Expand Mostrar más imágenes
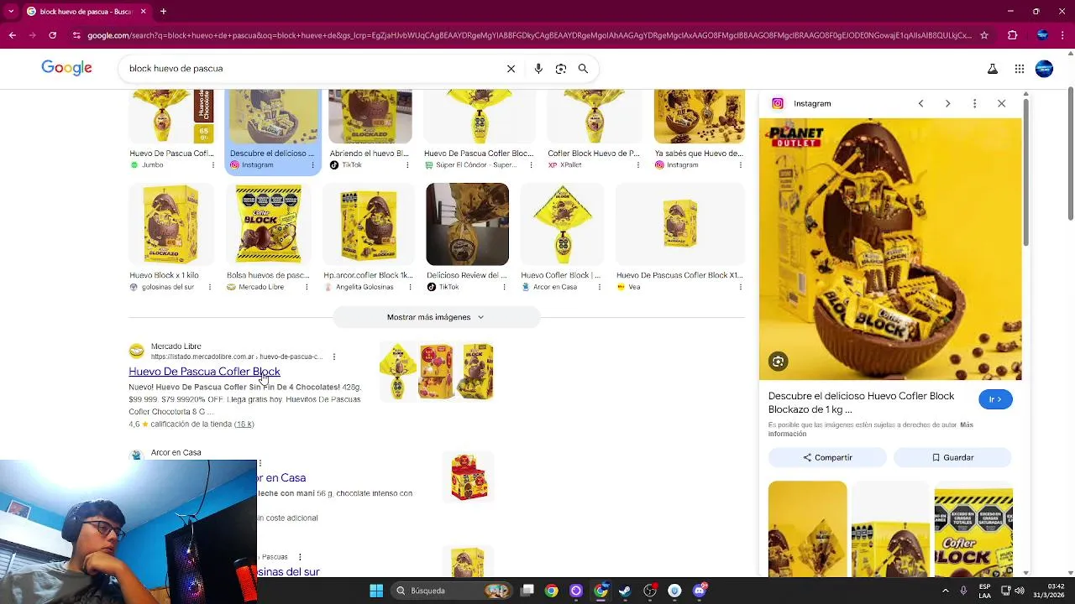The height and width of the screenshot is (604, 1075). (436, 317)
